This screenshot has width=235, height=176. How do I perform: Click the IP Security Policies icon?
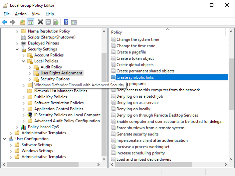(30, 115)
